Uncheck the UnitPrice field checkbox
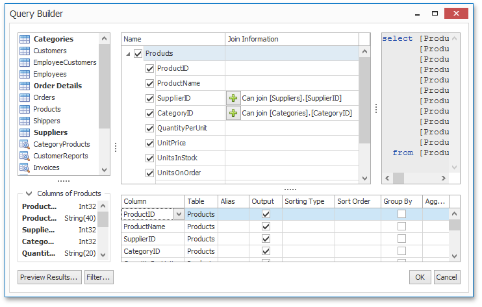This screenshot has height=307, width=482. (x=149, y=143)
